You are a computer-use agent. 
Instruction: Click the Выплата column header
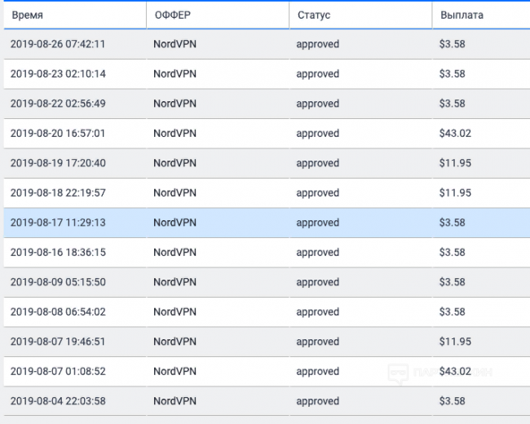tap(462, 15)
